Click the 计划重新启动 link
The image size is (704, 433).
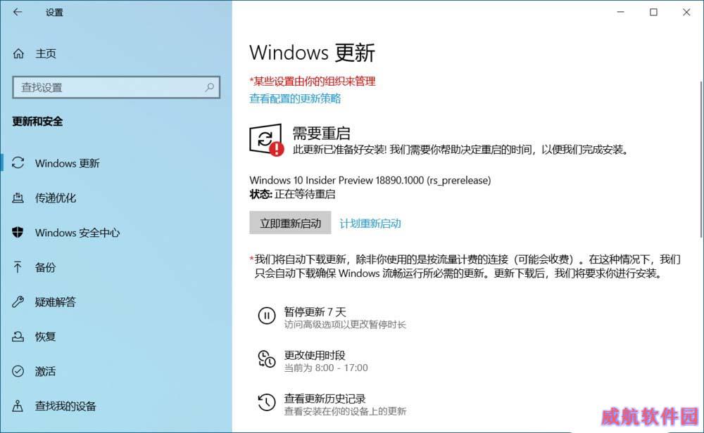coord(370,224)
